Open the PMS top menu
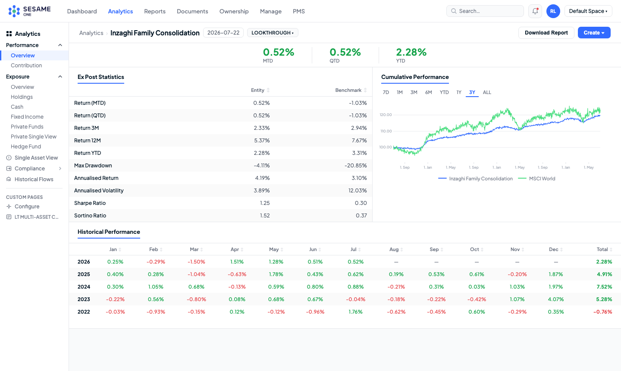This screenshot has width=621, height=371. coord(299,11)
